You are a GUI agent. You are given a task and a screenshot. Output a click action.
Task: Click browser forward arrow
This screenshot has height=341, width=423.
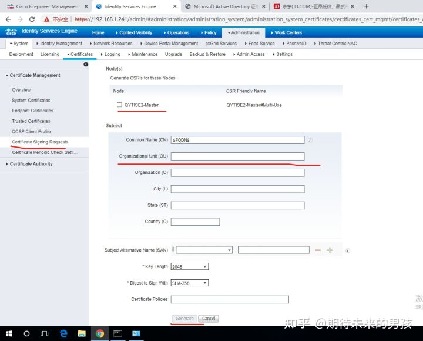click(20, 19)
